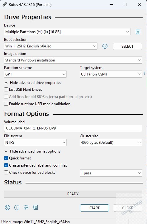The width and height of the screenshot is (147, 224).
Task: Click the Target system label
Action: [91, 68]
